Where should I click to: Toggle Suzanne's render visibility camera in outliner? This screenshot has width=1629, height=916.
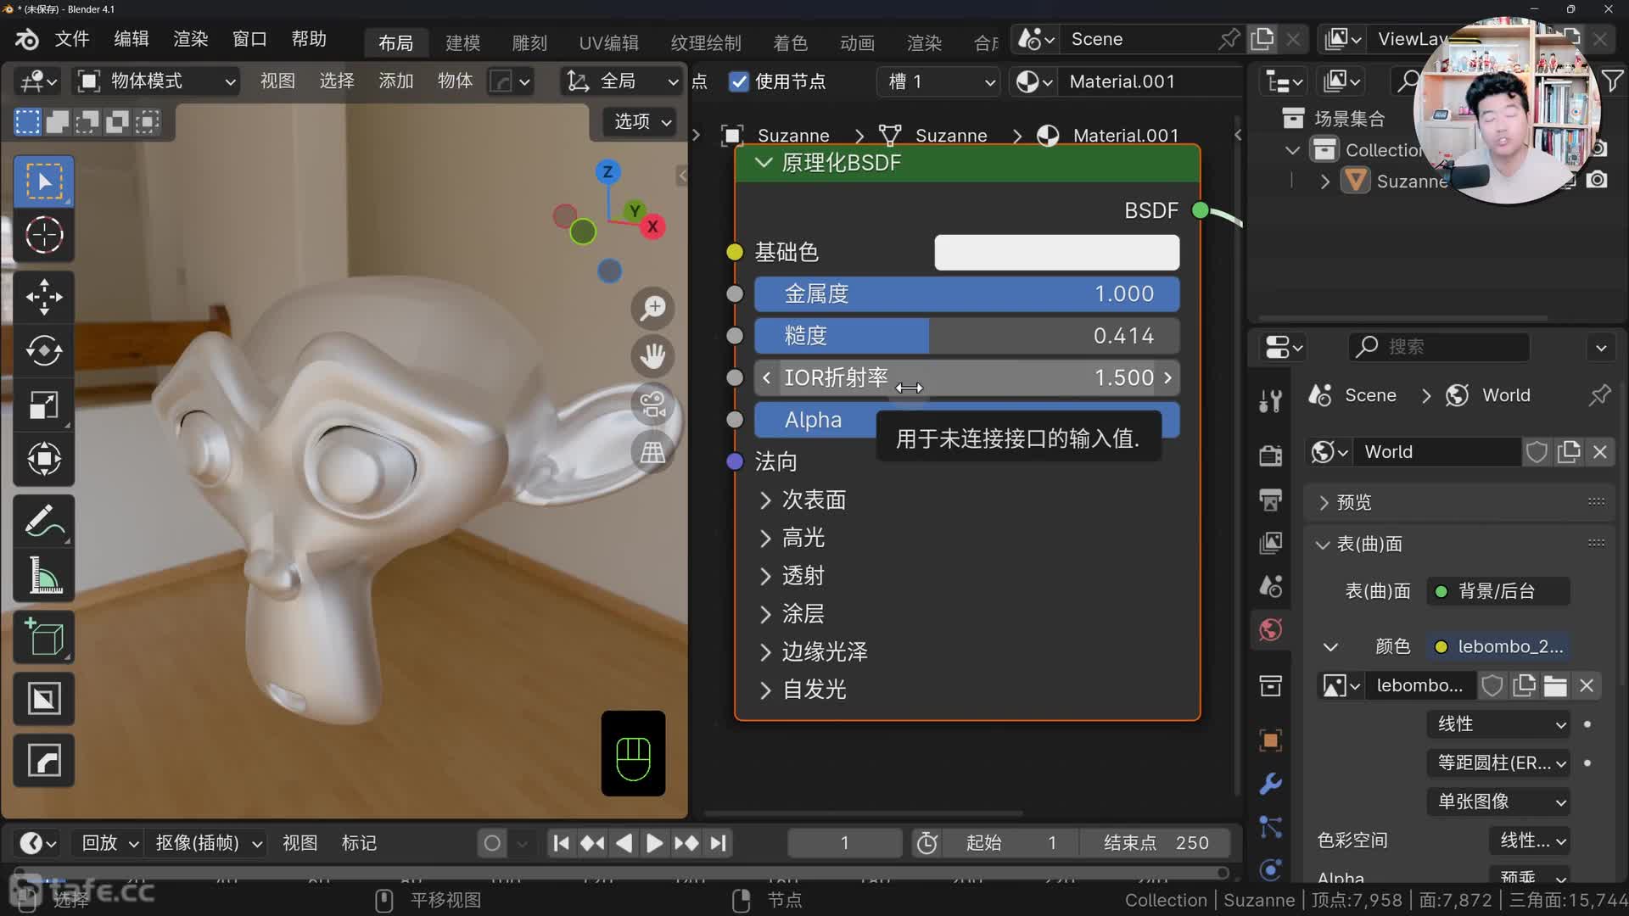(1598, 180)
